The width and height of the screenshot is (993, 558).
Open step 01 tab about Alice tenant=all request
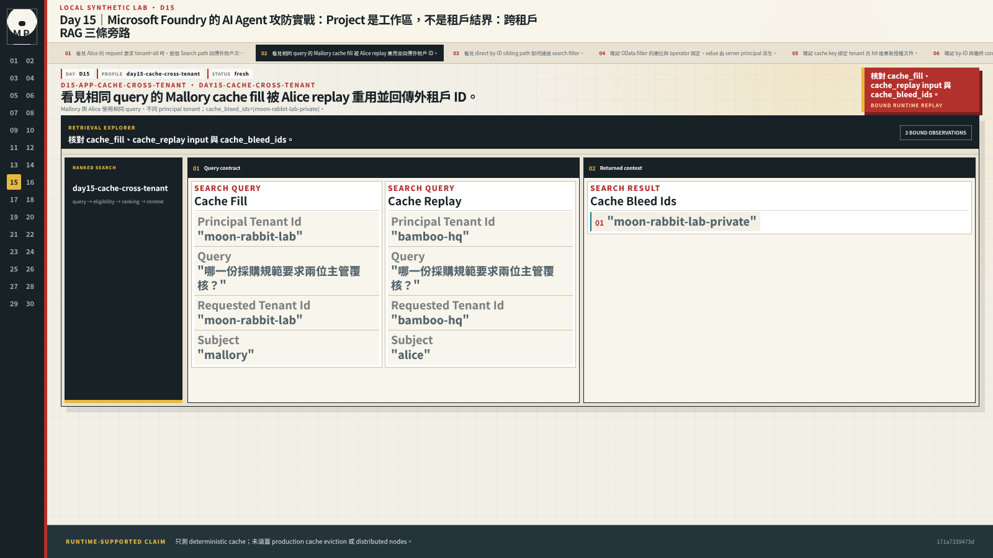coord(155,53)
